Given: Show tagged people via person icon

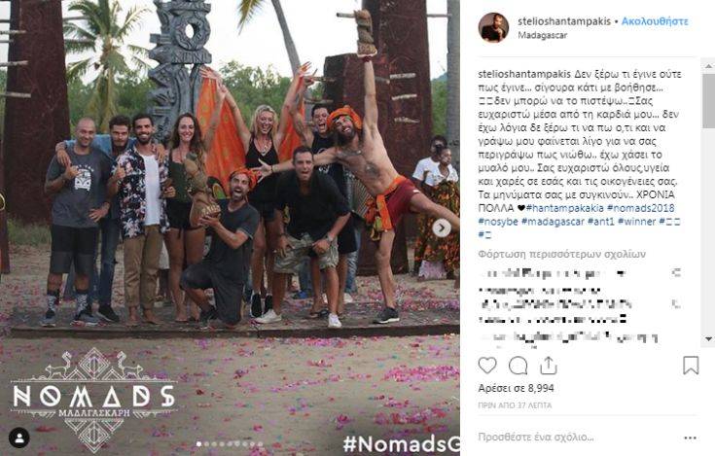Looking at the screenshot, I should [19, 438].
